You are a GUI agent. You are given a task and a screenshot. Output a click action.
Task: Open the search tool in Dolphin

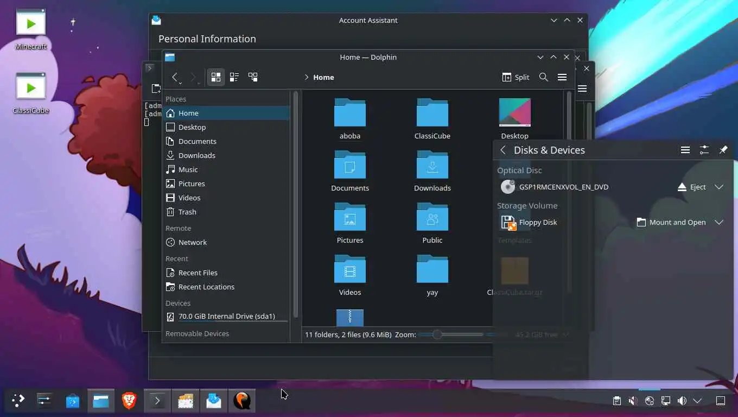[544, 77]
